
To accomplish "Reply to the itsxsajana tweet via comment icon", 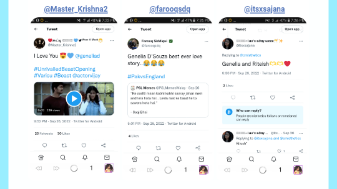I will (233, 98).
